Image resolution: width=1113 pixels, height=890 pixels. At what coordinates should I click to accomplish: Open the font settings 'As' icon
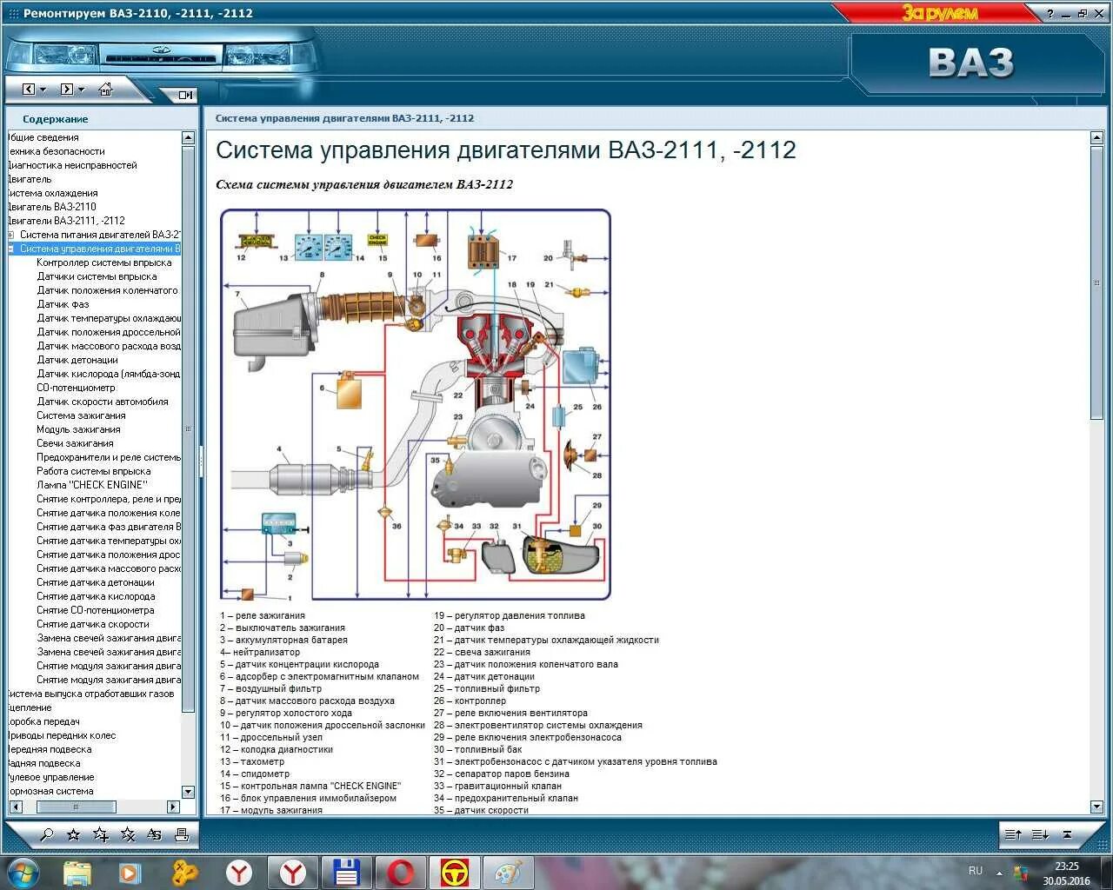pos(154,835)
